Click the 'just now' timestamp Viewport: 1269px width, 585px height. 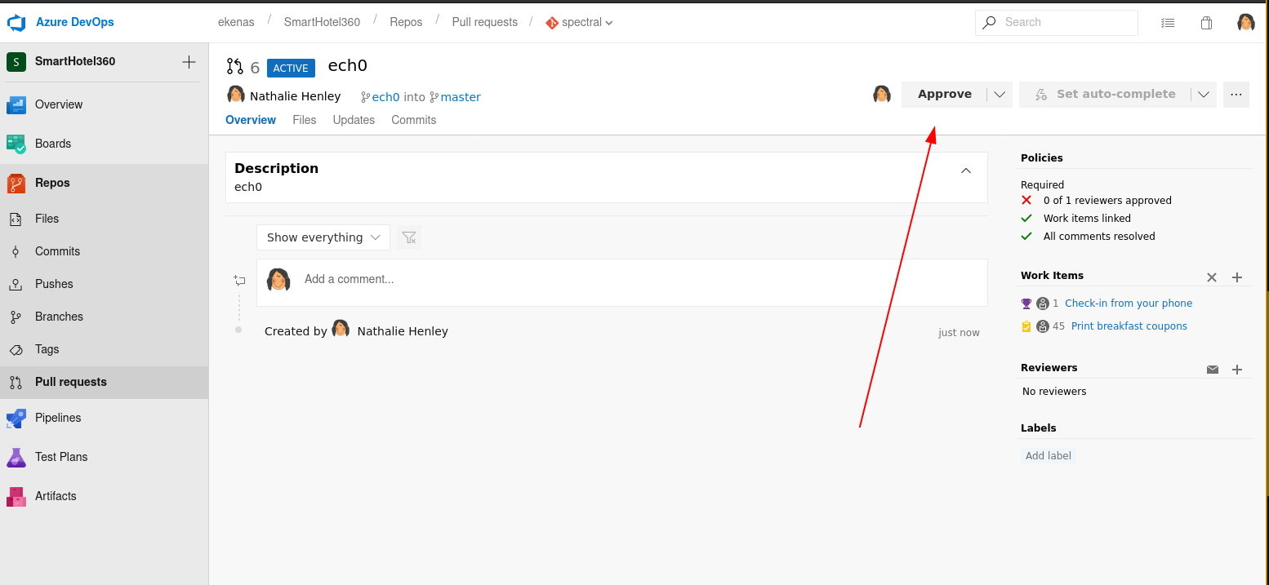pyautogui.click(x=959, y=333)
